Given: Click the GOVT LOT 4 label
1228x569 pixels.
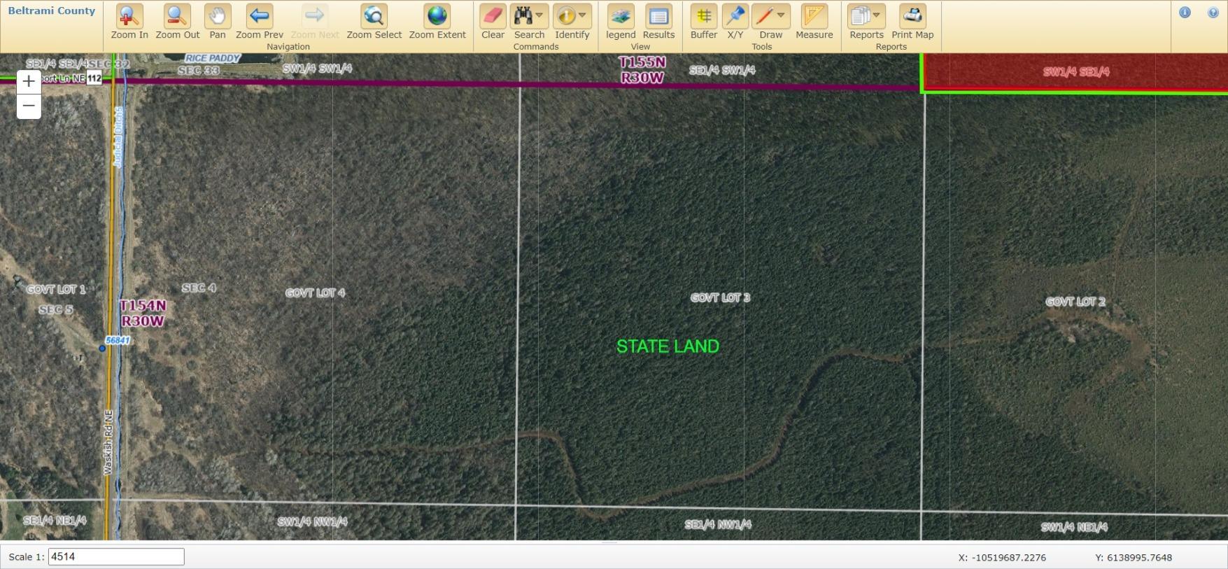Looking at the screenshot, I should [315, 293].
